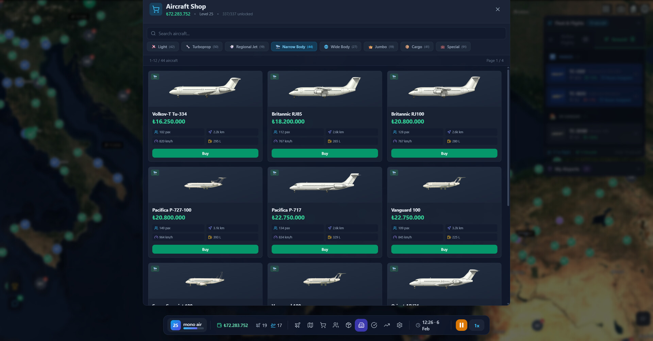Select the shopping cart shop icon
Screen dimensions: 653x341
[x=323, y=325]
